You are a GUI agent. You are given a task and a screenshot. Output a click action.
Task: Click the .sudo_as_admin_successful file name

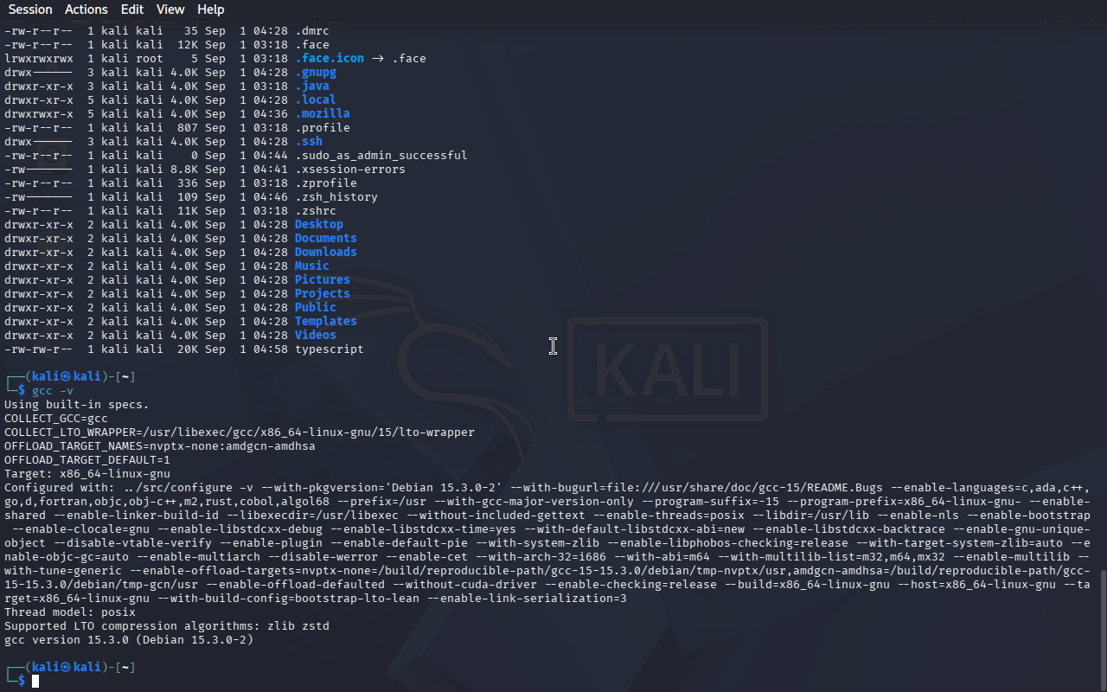(x=381, y=155)
